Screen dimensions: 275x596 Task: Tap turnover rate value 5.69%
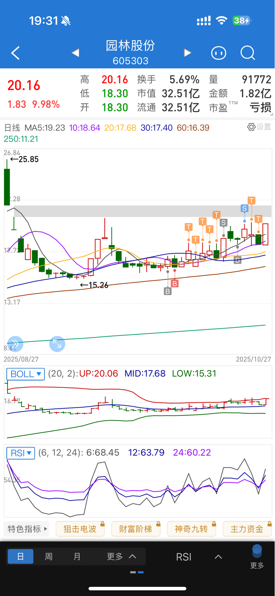(x=184, y=79)
